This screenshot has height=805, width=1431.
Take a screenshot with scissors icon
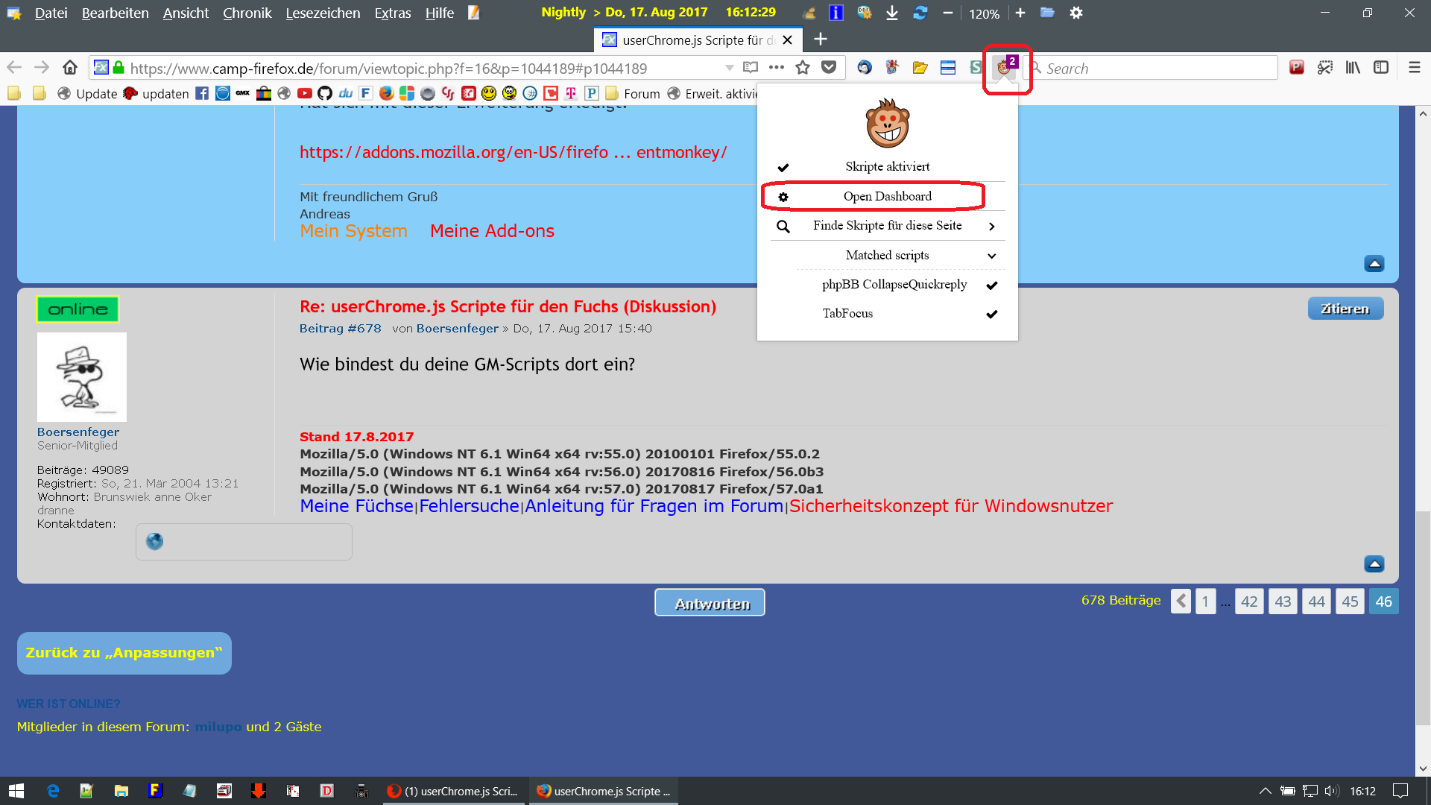1324,68
